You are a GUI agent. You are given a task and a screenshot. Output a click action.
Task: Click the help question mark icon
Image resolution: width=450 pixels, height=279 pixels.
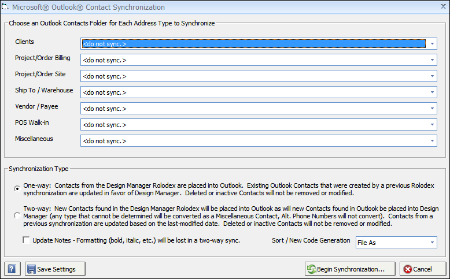[x=12, y=269]
